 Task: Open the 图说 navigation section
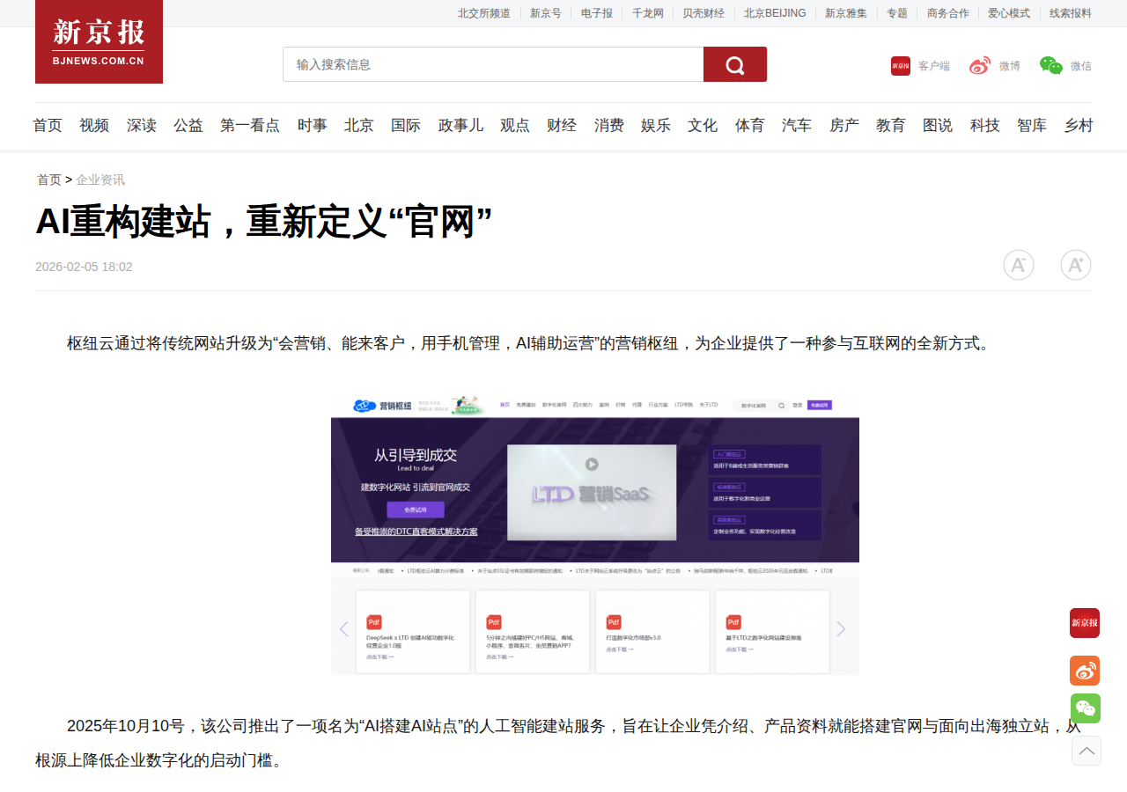click(x=938, y=126)
